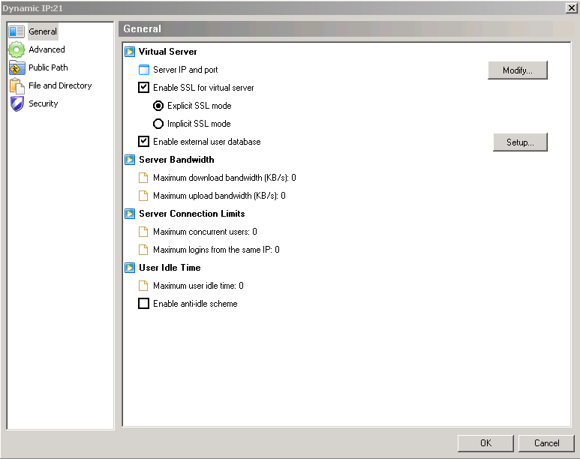Collapse the Server Bandwidth section arrow
Viewport: 580px width, 459px height.
(130, 160)
